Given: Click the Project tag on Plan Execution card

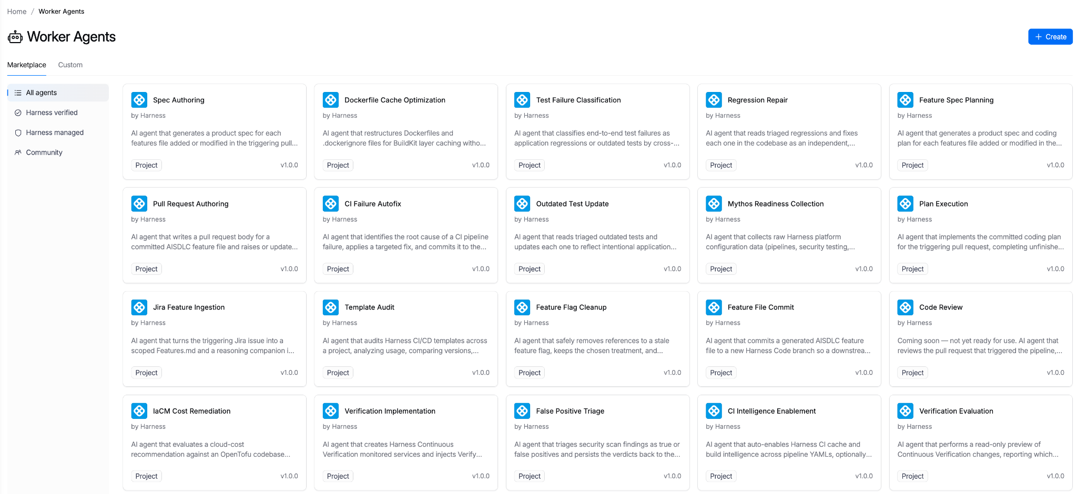Looking at the screenshot, I should (x=912, y=269).
